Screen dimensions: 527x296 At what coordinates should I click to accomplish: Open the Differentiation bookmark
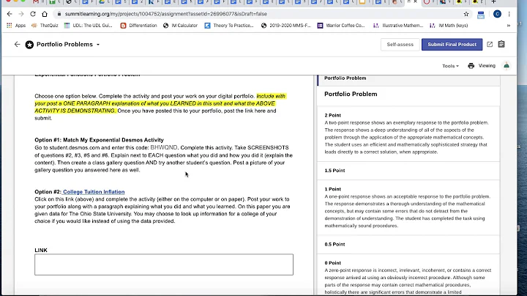[139, 26]
